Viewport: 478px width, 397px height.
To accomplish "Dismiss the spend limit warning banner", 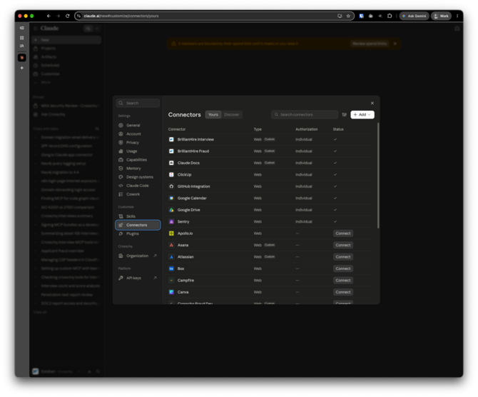I will tap(395, 44).
